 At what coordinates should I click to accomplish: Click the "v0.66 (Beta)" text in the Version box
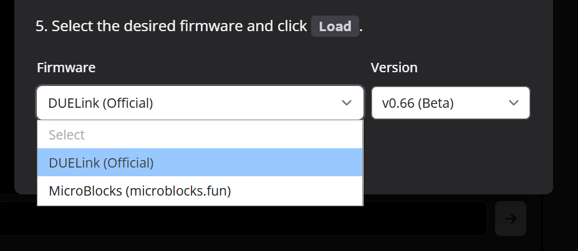tap(418, 103)
